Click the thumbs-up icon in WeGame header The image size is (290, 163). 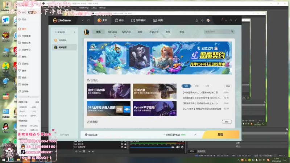point(197,20)
